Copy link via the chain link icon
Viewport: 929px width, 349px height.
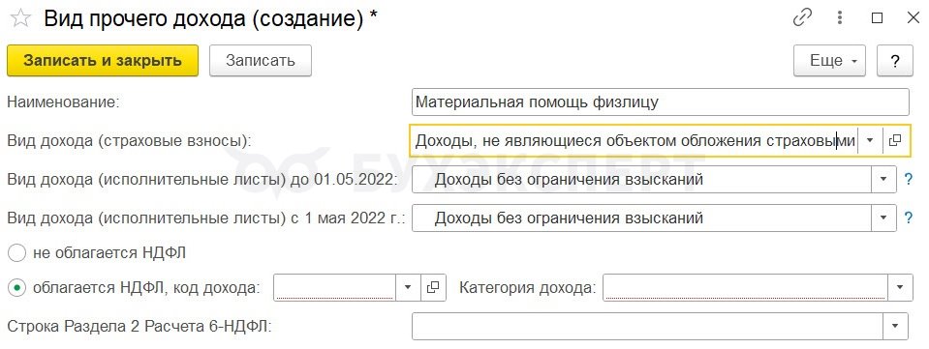coord(802,18)
